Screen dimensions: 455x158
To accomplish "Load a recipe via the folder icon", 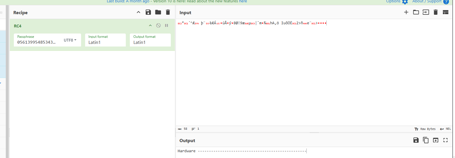I will [158, 12].
